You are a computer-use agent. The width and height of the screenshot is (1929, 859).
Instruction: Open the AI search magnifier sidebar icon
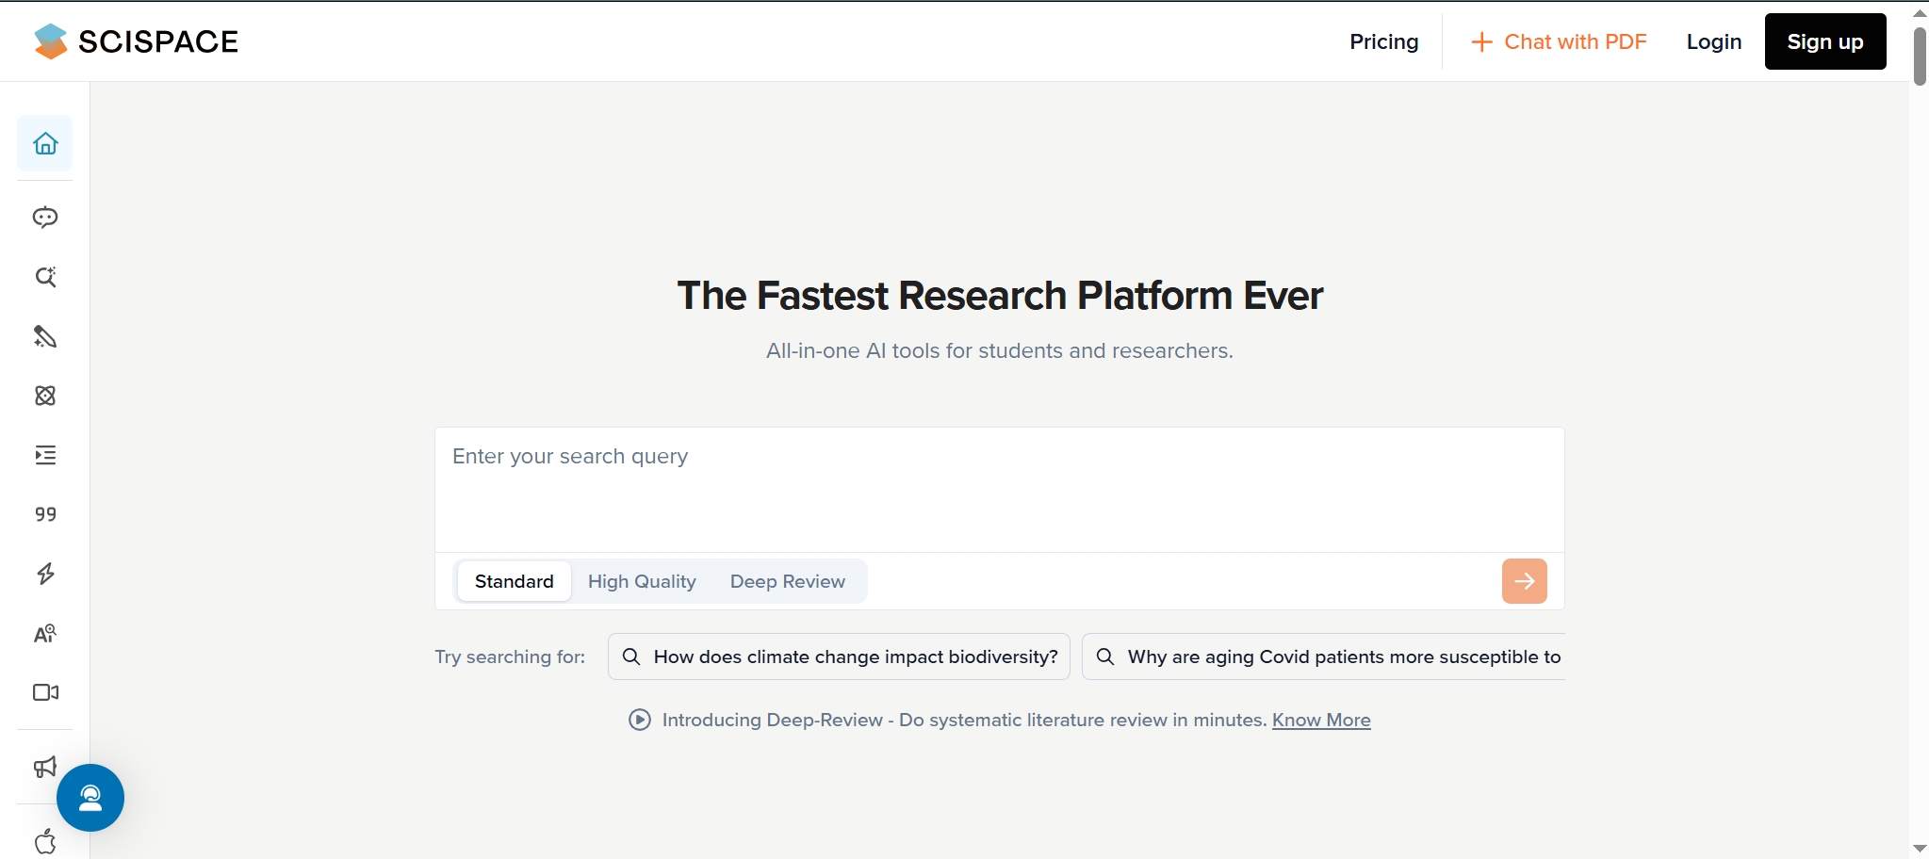tap(45, 277)
